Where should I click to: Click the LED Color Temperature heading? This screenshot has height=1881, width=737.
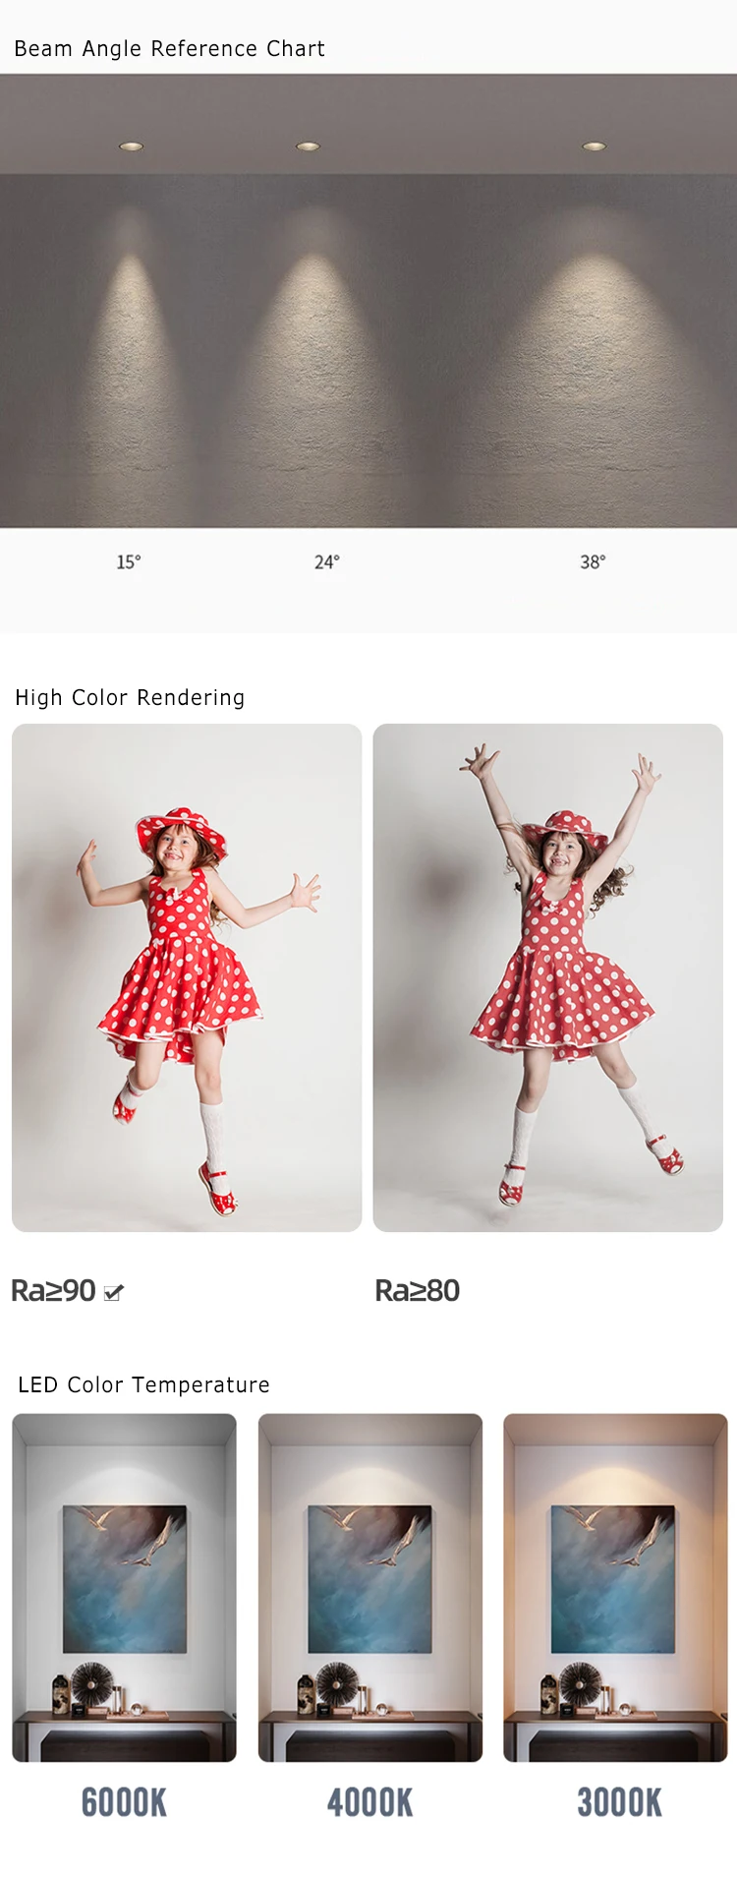point(143,1384)
